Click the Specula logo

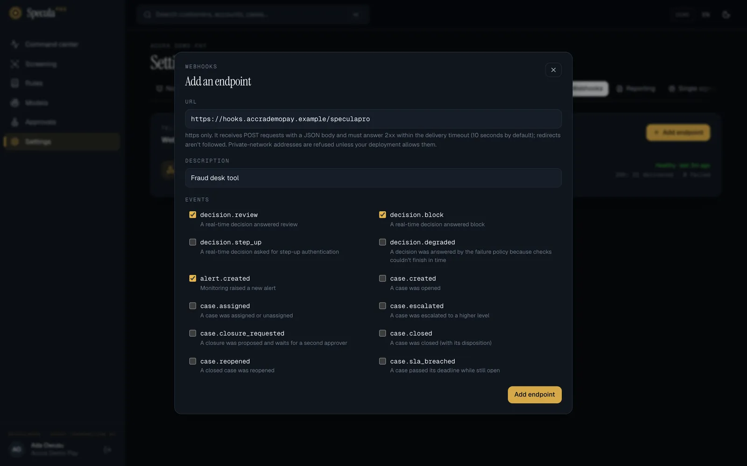coord(37,13)
